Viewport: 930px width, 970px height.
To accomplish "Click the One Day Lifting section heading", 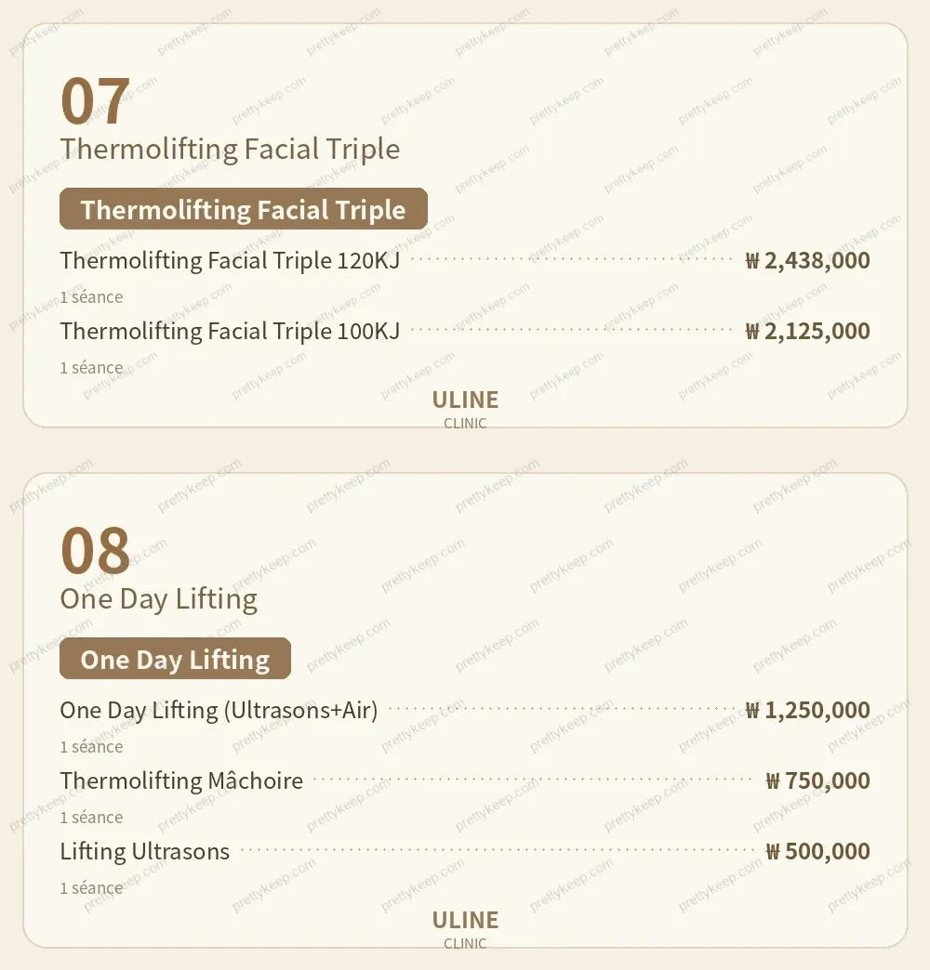I will 158,599.
